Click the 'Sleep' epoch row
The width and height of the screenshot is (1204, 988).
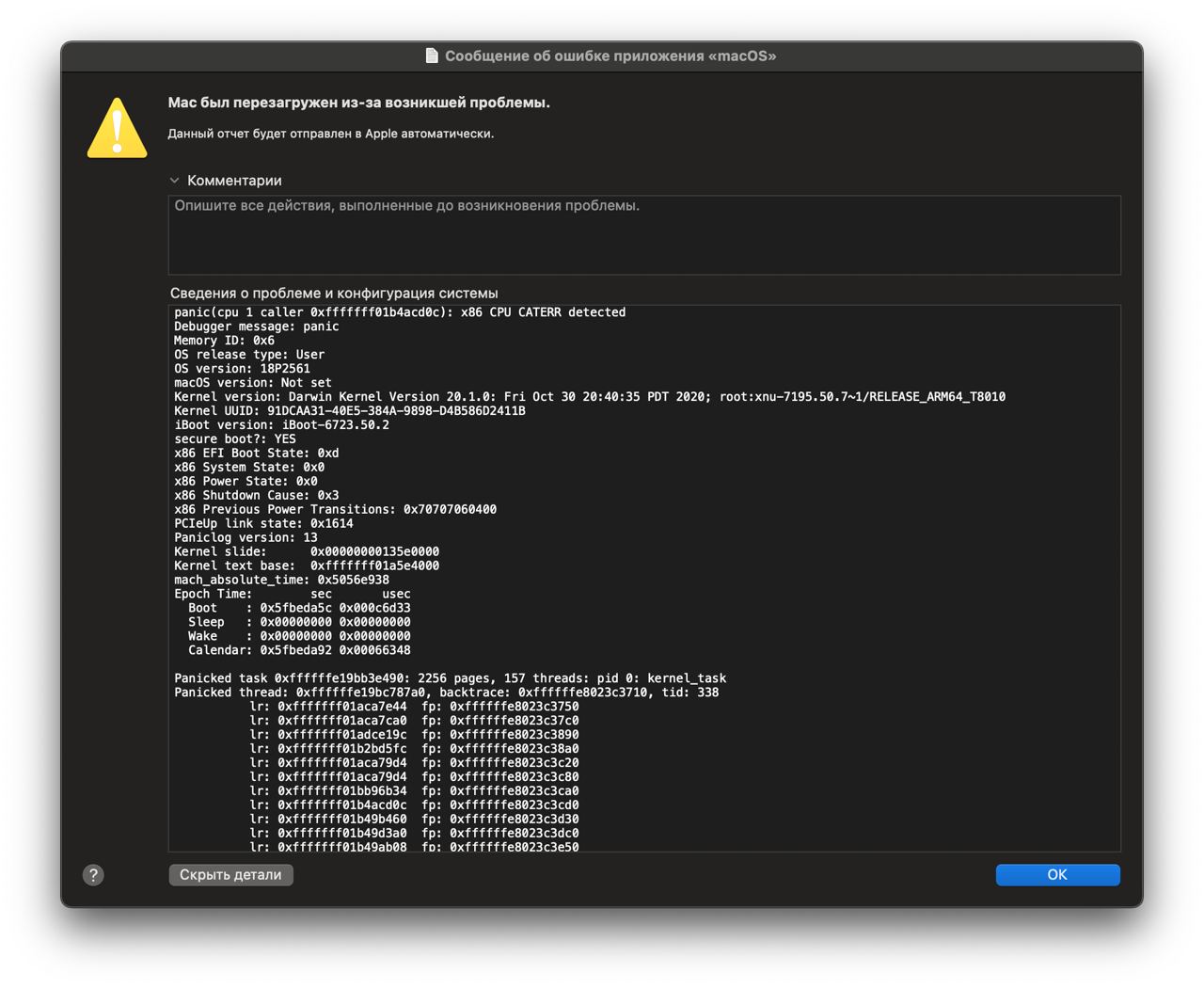tap(299, 623)
